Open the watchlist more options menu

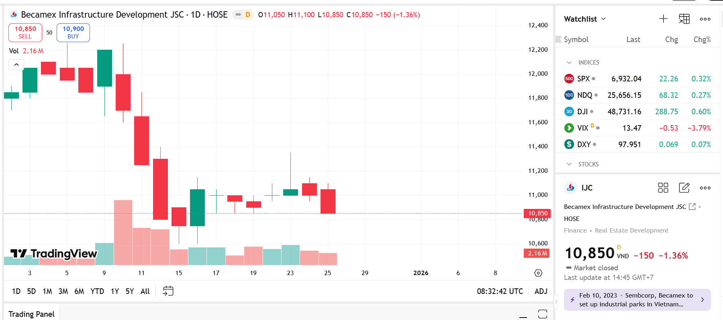coord(705,19)
